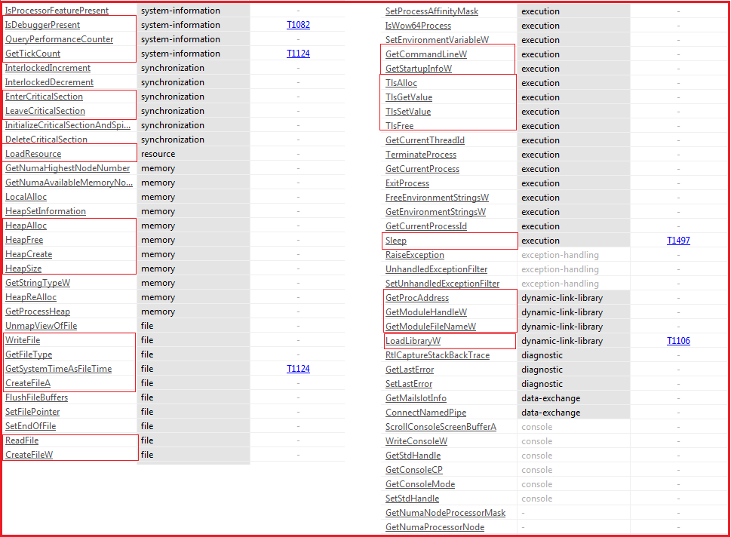Open the TlsAlloc link
This screenshot has height=537, width=731.
(x=401, y=83)
